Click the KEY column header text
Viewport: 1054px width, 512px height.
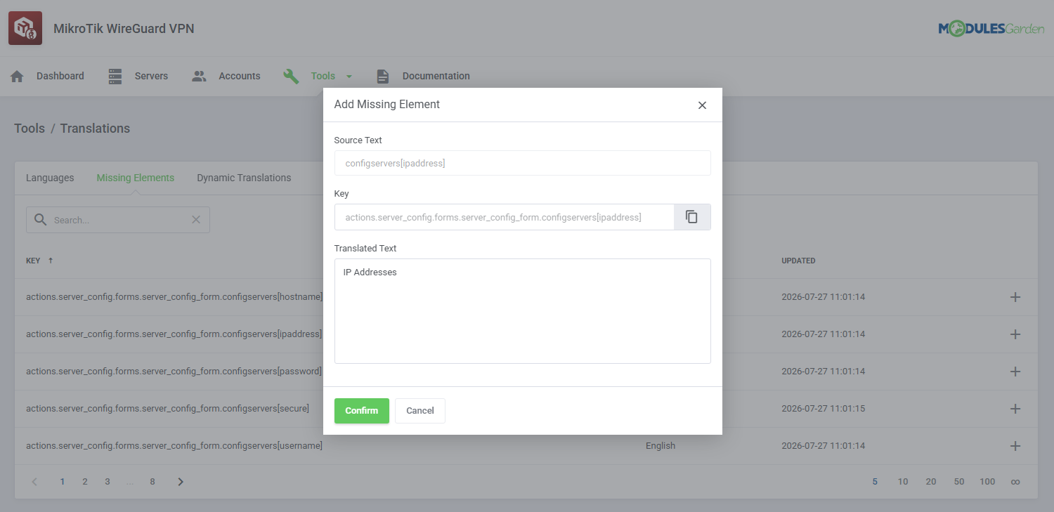tap(33, 261)
